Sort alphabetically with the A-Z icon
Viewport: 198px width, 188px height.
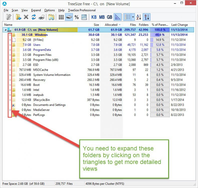click(x=139, y=17)
